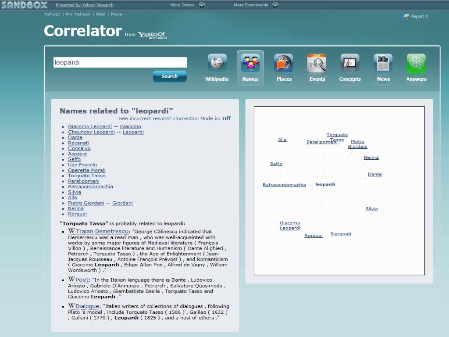Click Wikipedia icon beside Dialogue
The width and height of the screenshot is (449, 337).
(x=71, y=305)
